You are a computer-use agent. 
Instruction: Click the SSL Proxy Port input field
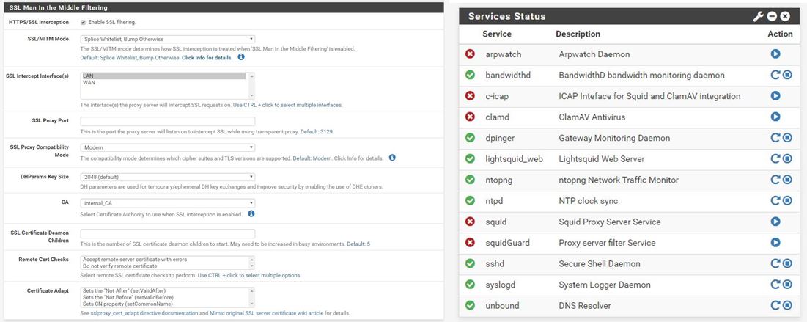click(x=167, y=121)
